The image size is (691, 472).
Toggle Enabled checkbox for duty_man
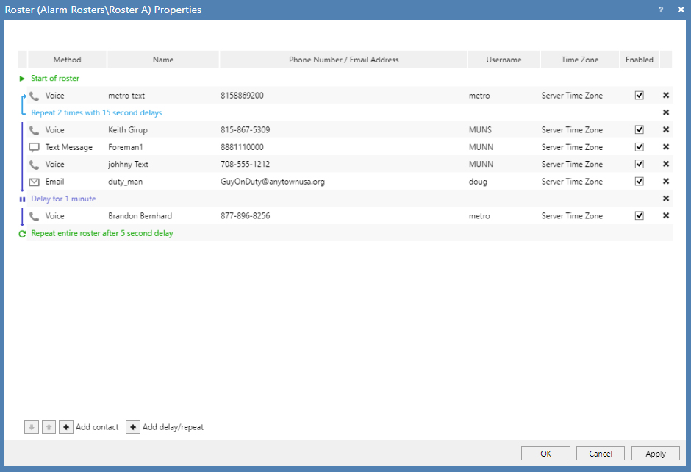[640, 181]
